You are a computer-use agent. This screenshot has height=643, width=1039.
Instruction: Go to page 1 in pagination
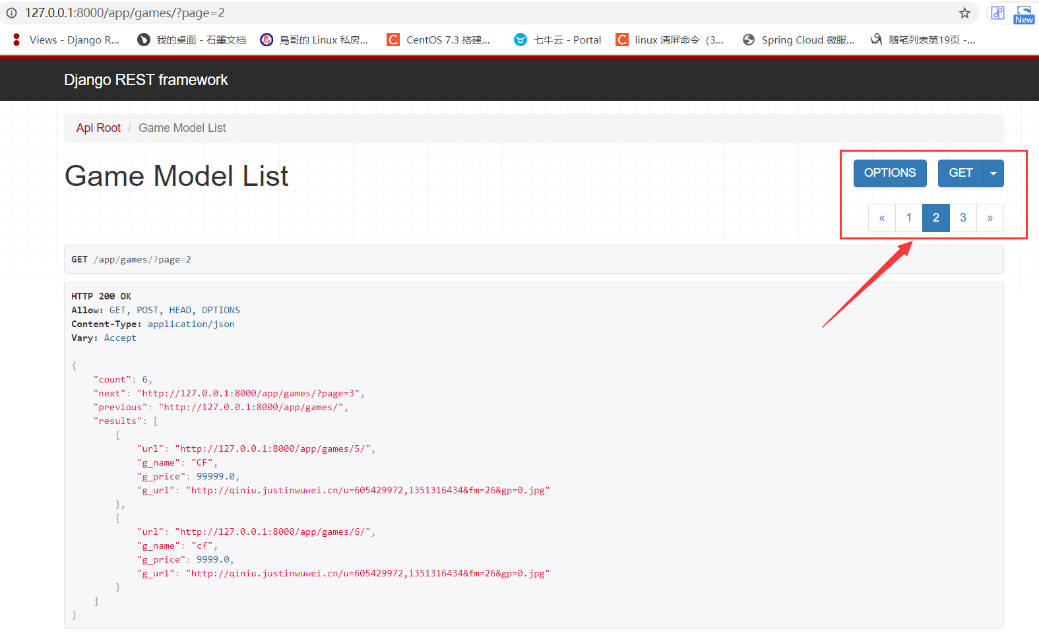pos(909,218)
